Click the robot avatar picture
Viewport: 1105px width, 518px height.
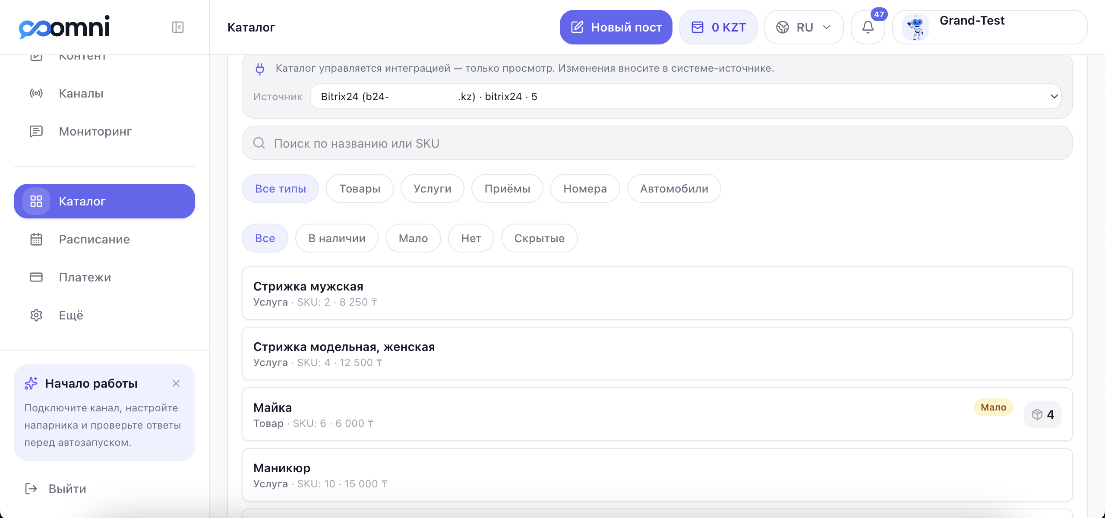click(916, 27)
